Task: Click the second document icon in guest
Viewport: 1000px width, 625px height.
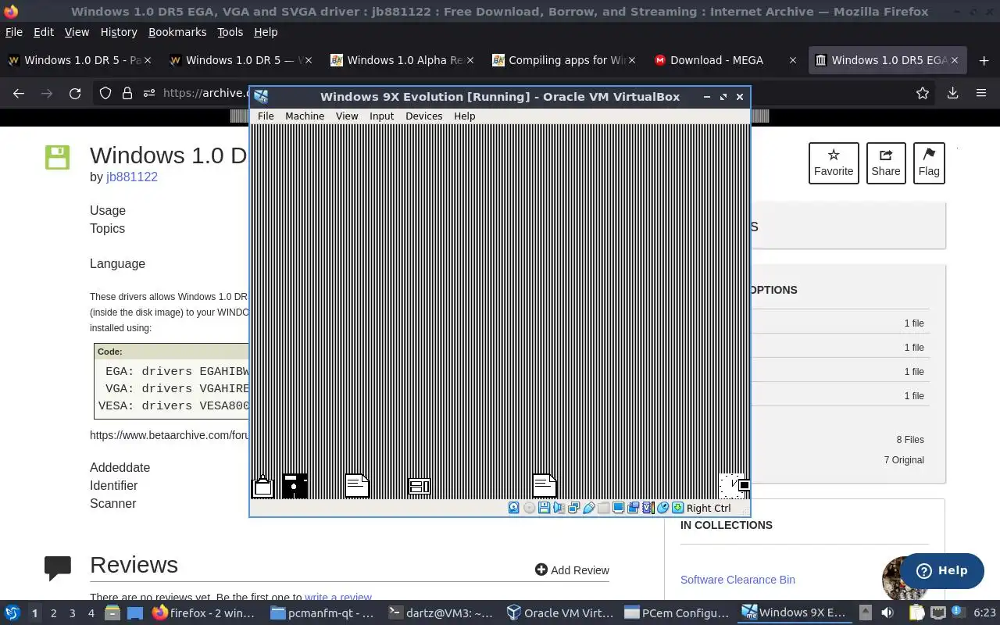Action: point(545,486)
